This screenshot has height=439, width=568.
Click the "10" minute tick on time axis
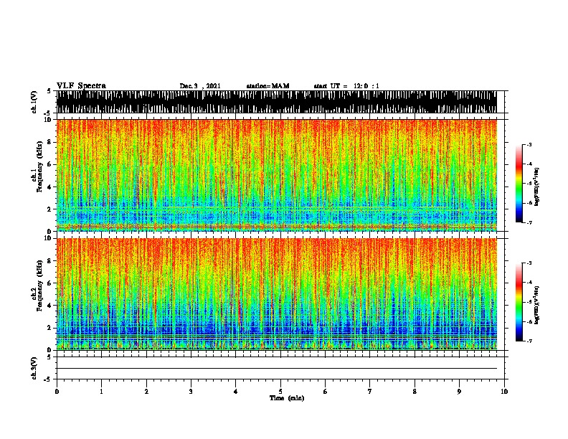(x=504, y=391)
